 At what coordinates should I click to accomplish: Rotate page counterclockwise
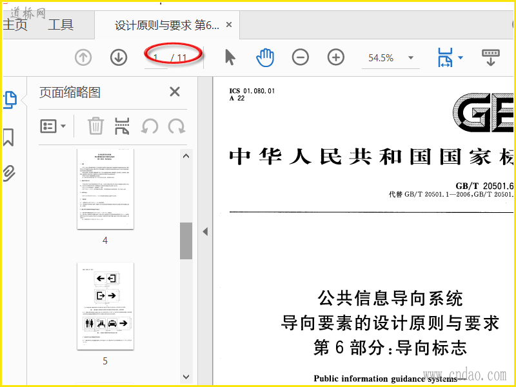point(150,126)
